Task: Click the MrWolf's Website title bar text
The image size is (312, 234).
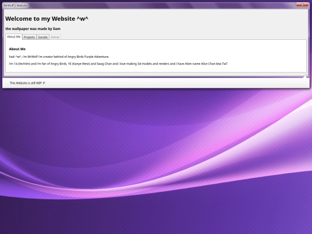Action: (16, 6)
